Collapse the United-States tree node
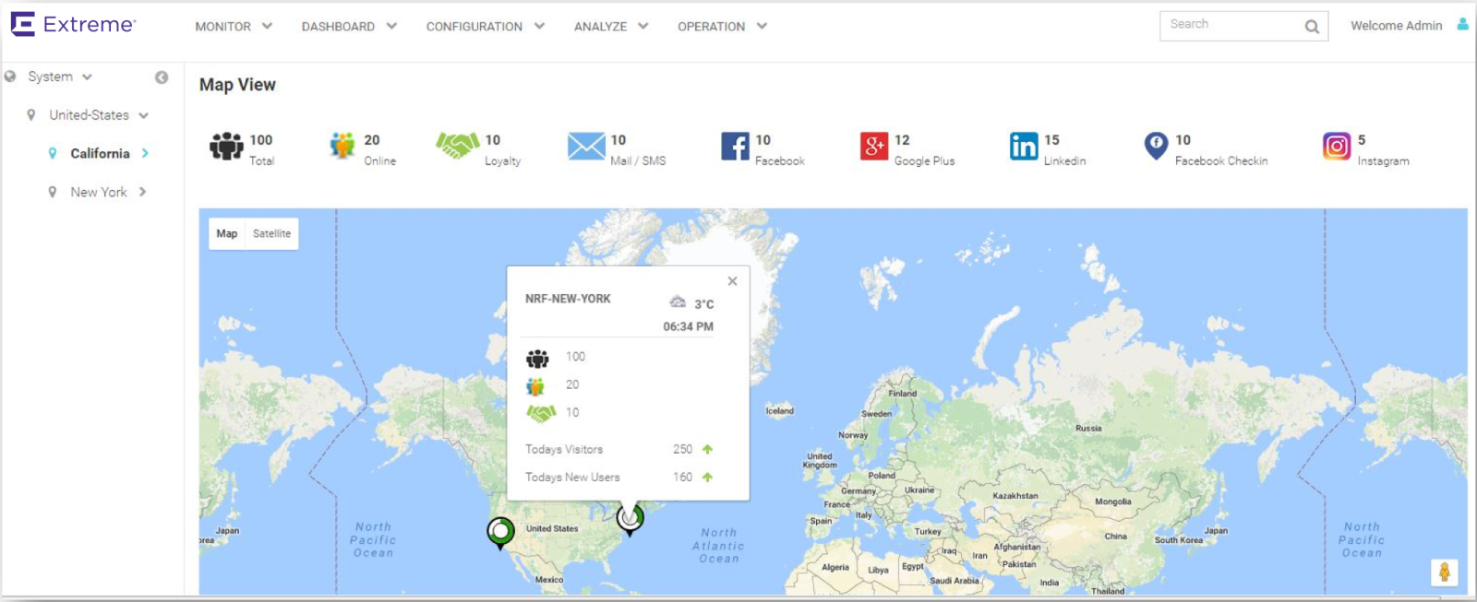The image size is (1477, 602). tap(143, 116)
